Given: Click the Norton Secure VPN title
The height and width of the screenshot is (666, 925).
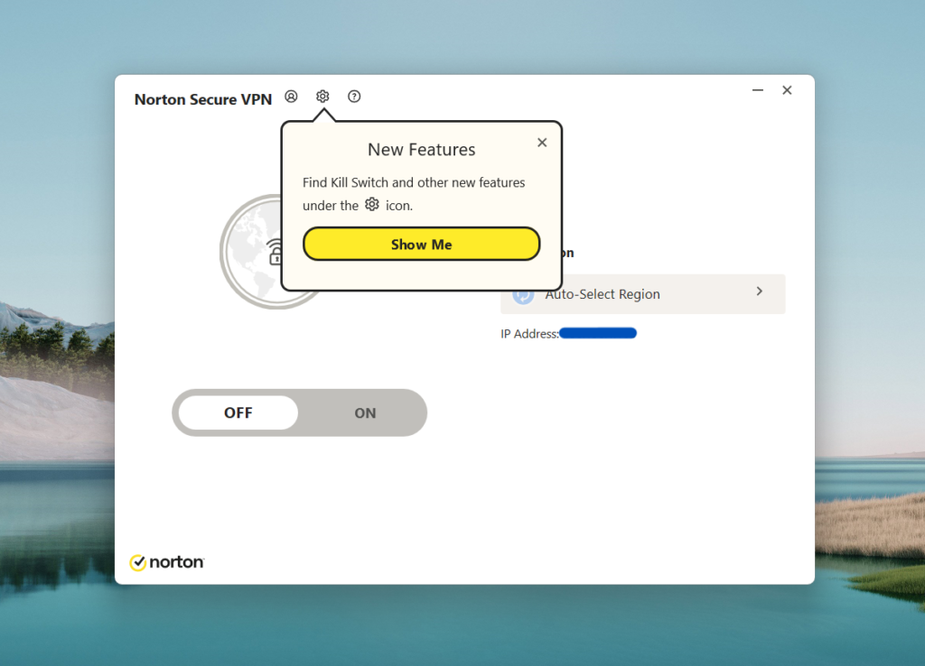Looking at the screenshot, I should pos(203,99).
